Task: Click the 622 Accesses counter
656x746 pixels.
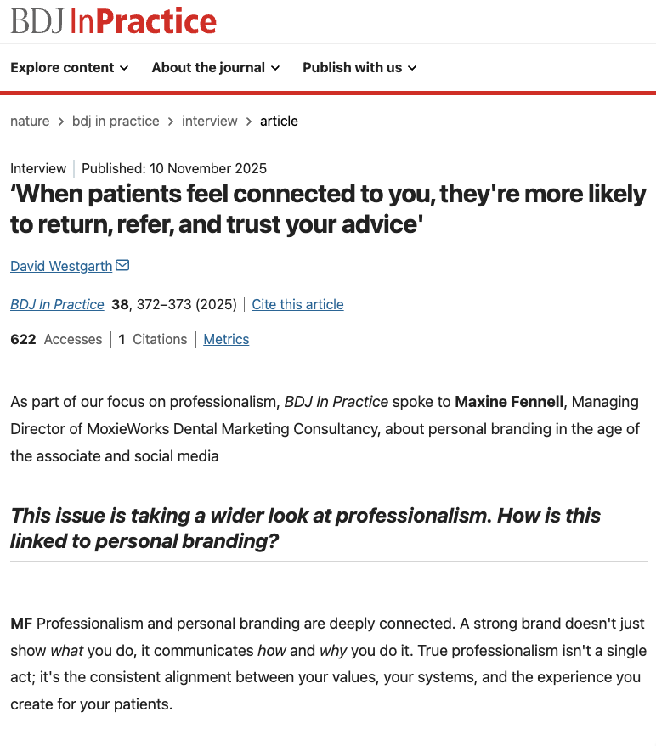Action: pyautogui.click(x=56, y=339)
